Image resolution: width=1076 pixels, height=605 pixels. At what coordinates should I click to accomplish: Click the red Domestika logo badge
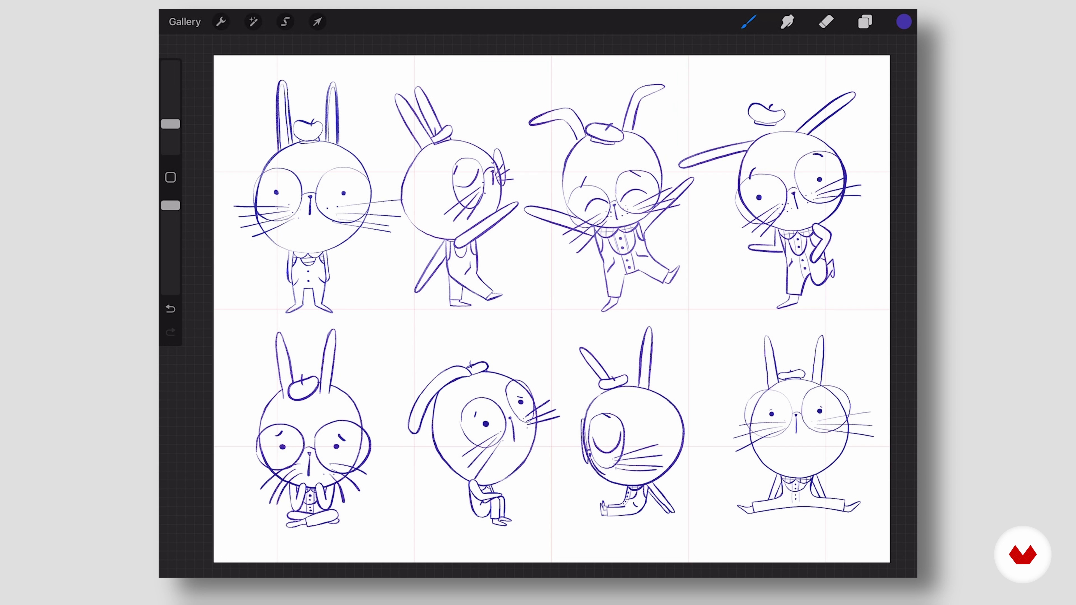click(1022, 555)
